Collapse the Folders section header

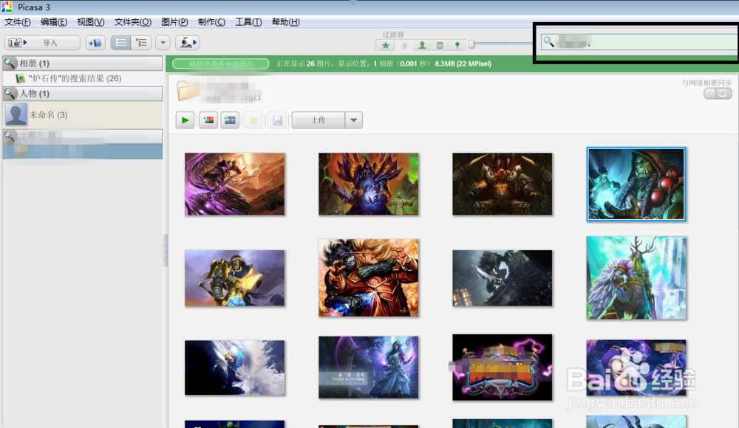pos(83,136)
